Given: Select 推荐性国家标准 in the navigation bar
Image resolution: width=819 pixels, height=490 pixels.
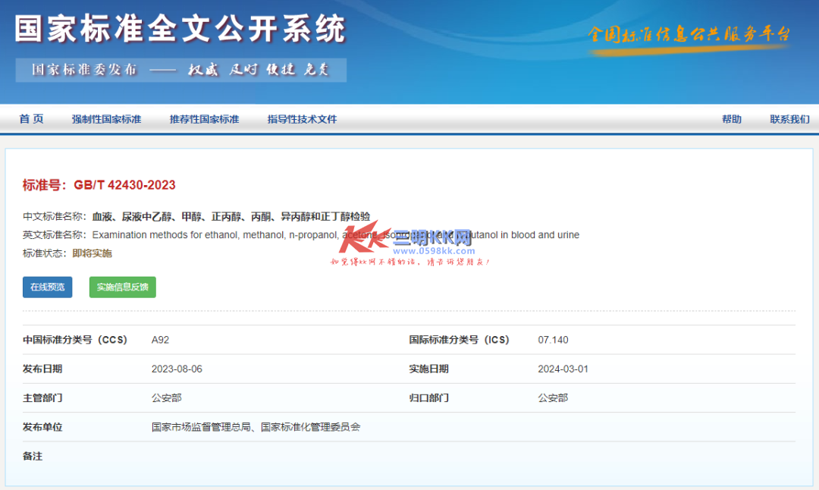Looking at the screenshot, I should click(204, 119).
